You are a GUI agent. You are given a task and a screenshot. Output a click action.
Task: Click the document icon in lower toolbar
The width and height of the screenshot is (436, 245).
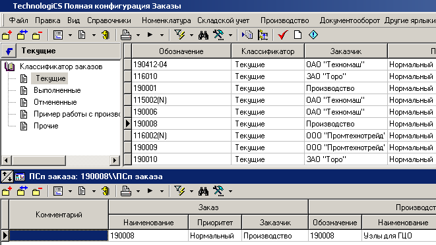click(82, 191)
